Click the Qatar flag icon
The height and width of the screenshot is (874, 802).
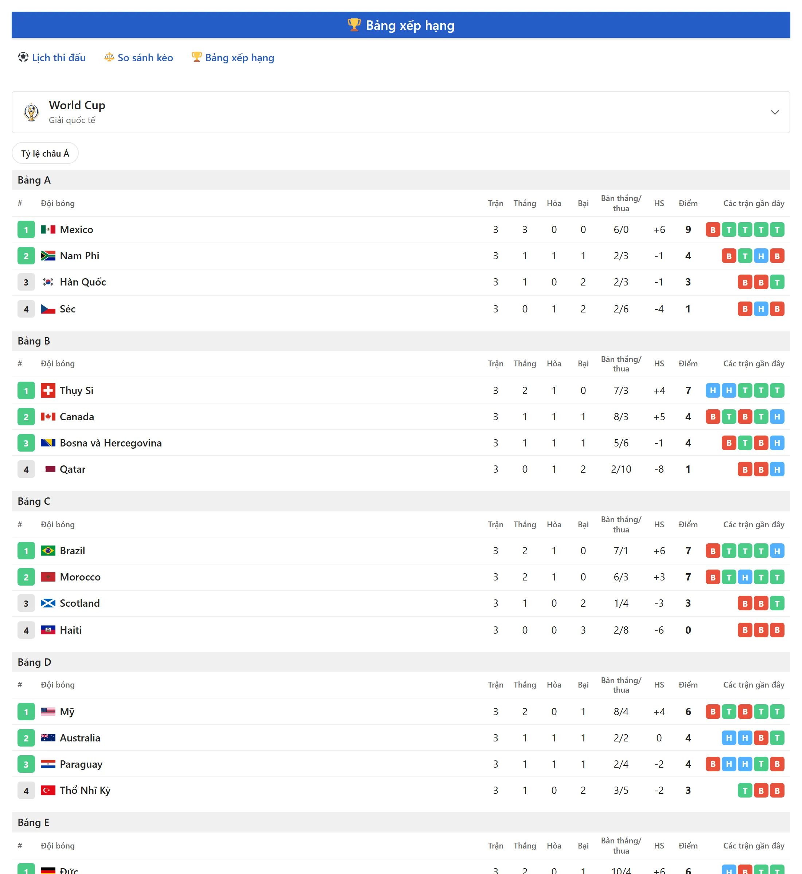pos(48,469)
